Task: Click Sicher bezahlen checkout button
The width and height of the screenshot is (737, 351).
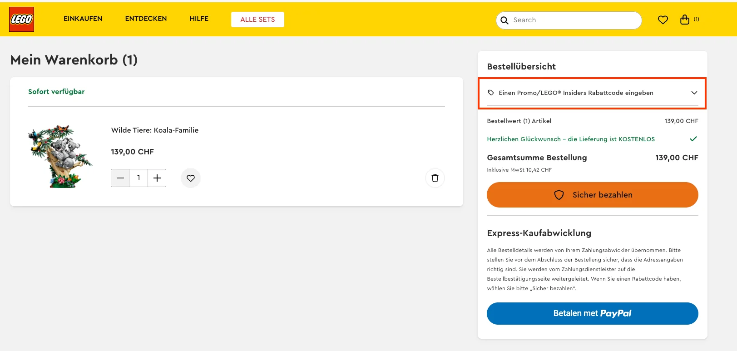Action: tap(593, 195)
